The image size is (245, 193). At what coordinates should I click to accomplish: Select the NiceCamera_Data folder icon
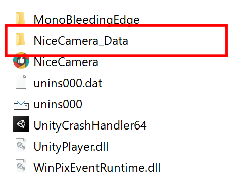click(21, 40)
